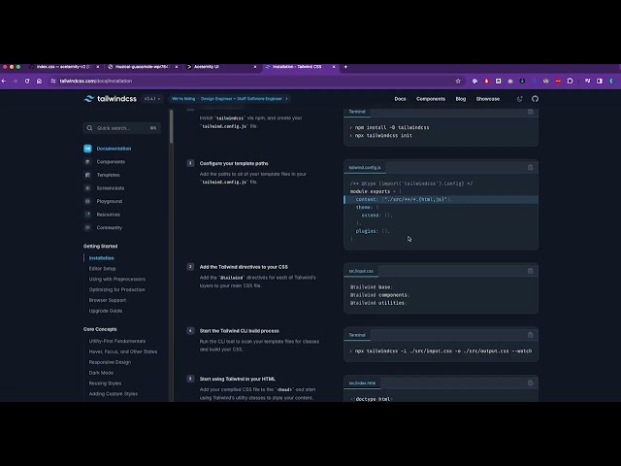Image resolution: width=621 pixels, height=466 pixels.
Task: Go back in browser history
Action: point(4,81)
